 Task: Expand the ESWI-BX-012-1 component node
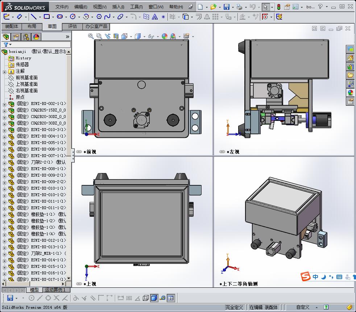click(x=4, y=241)
